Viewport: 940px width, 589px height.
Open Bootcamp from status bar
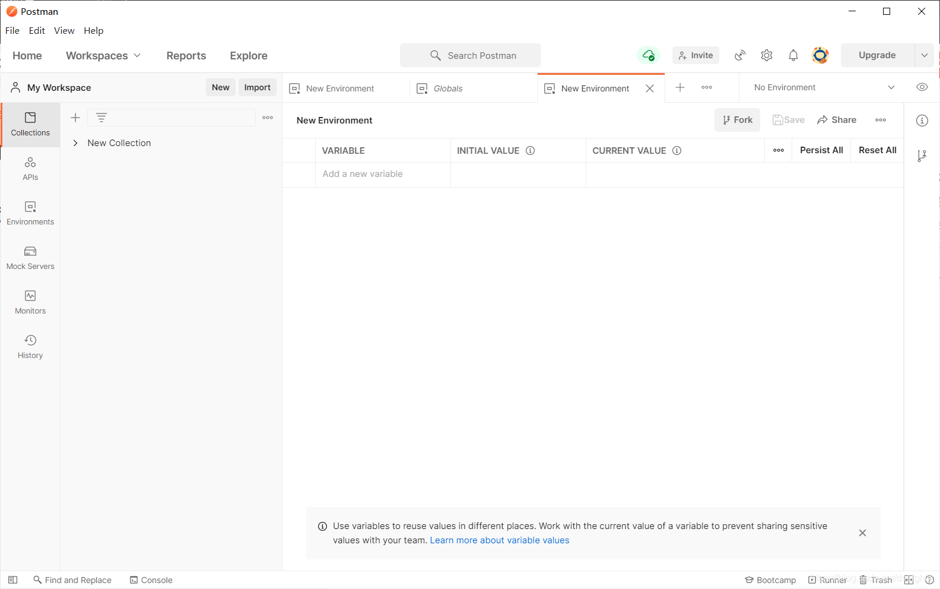tap(770, 580)
